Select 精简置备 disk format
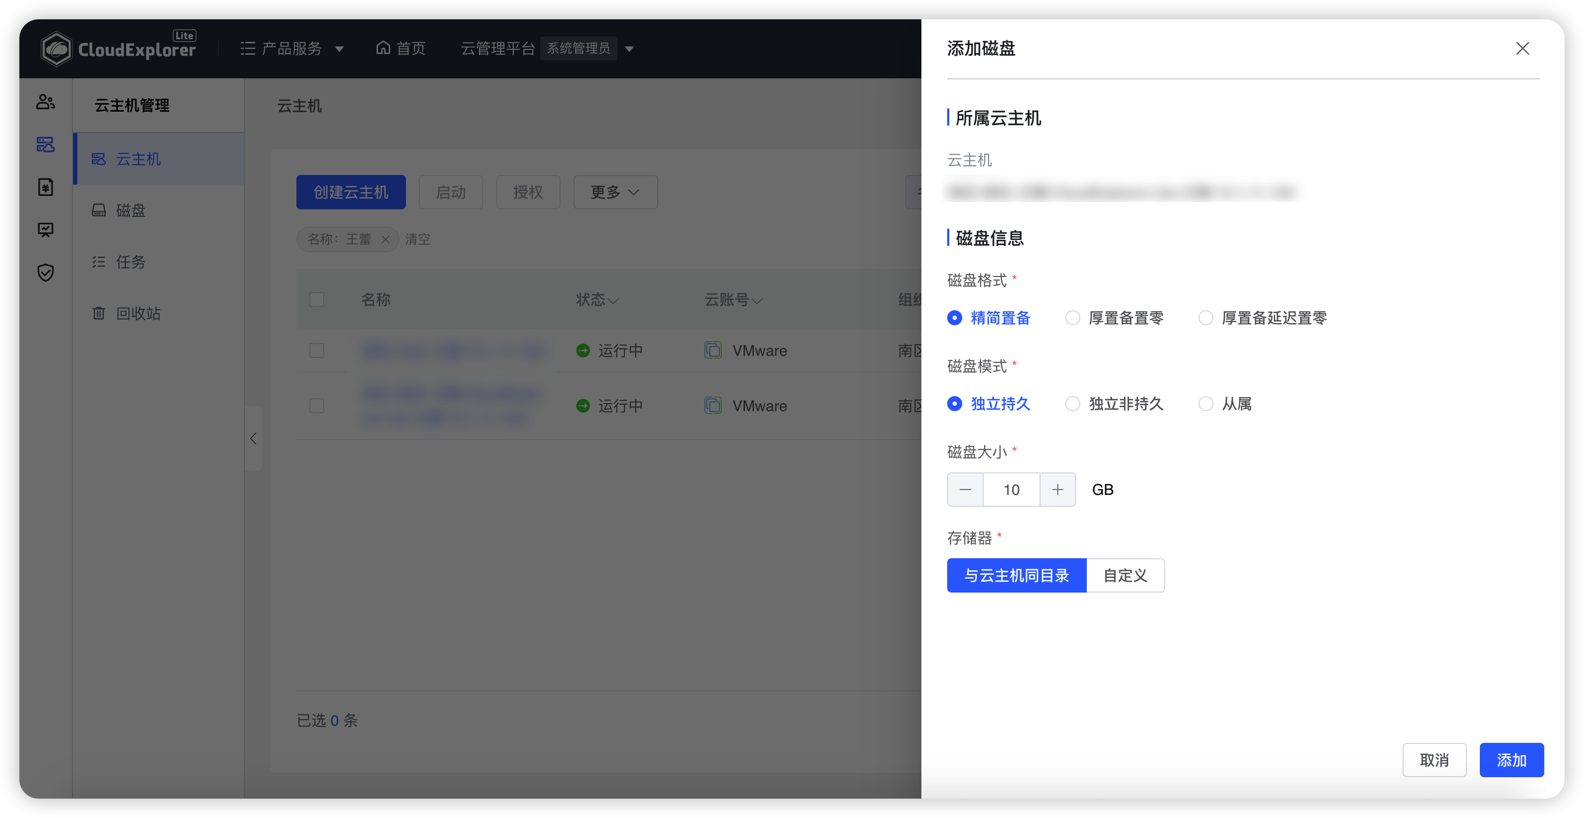 click(989, 318)
